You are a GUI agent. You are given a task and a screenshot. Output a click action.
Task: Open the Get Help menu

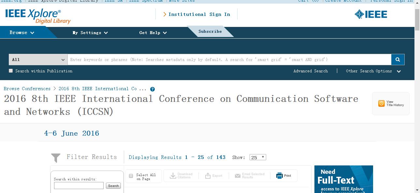click(x=153, y=33)
